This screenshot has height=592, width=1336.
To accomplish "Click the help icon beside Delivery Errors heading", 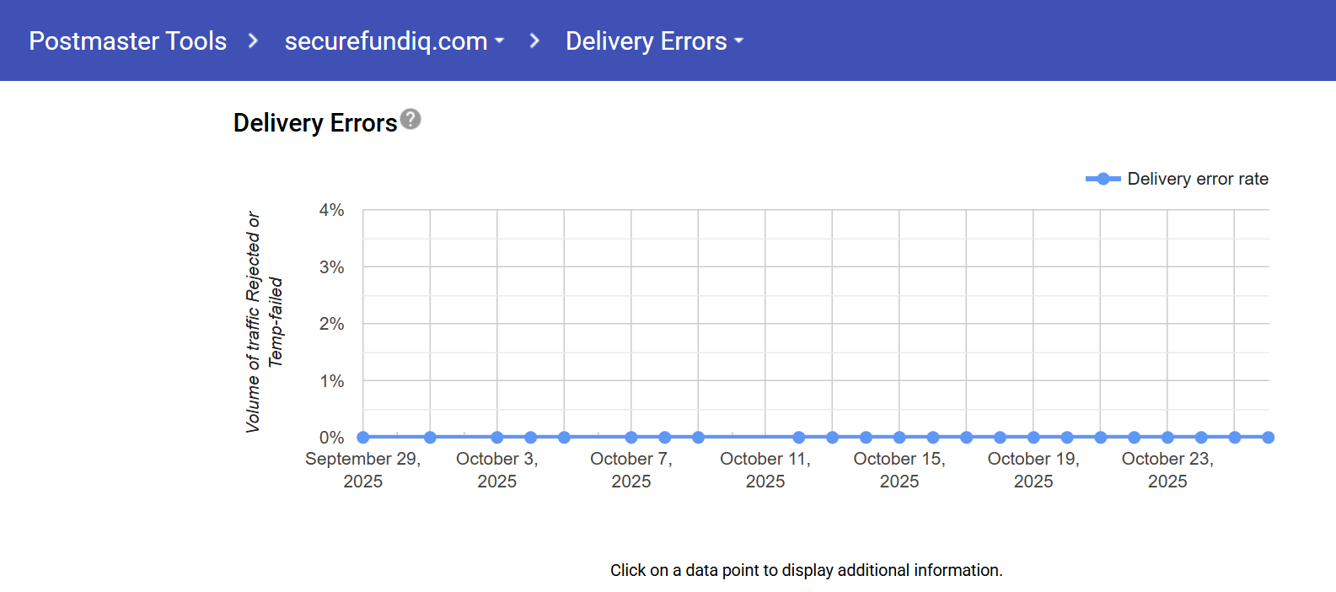I will 410,119.
